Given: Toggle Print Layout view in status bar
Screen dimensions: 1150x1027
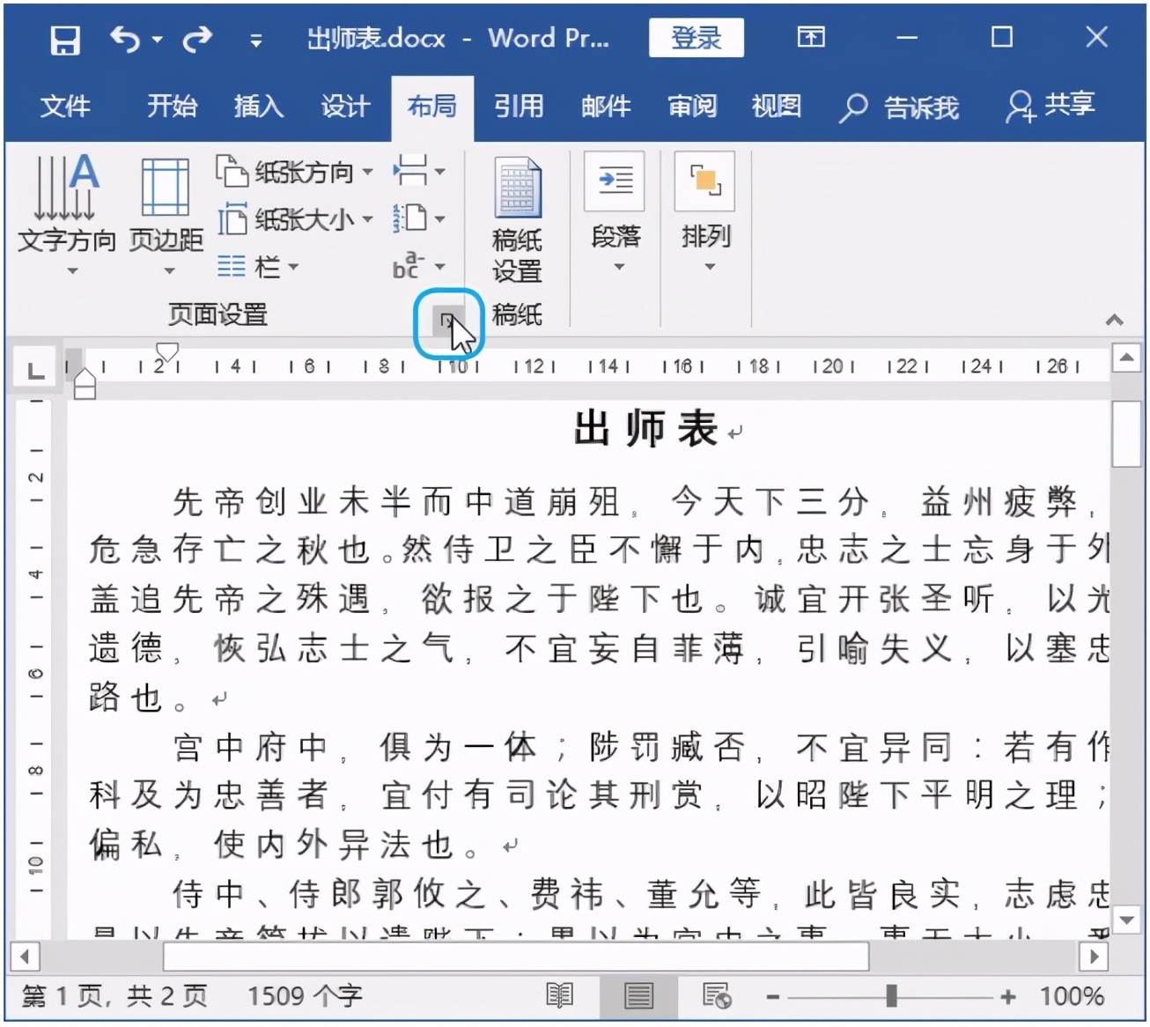Looking at the screenshot, I should [x=638, y=997].
